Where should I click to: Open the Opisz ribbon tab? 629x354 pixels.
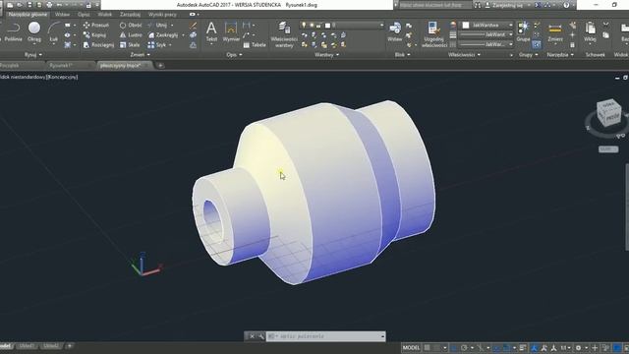click(x=84, y=15)
